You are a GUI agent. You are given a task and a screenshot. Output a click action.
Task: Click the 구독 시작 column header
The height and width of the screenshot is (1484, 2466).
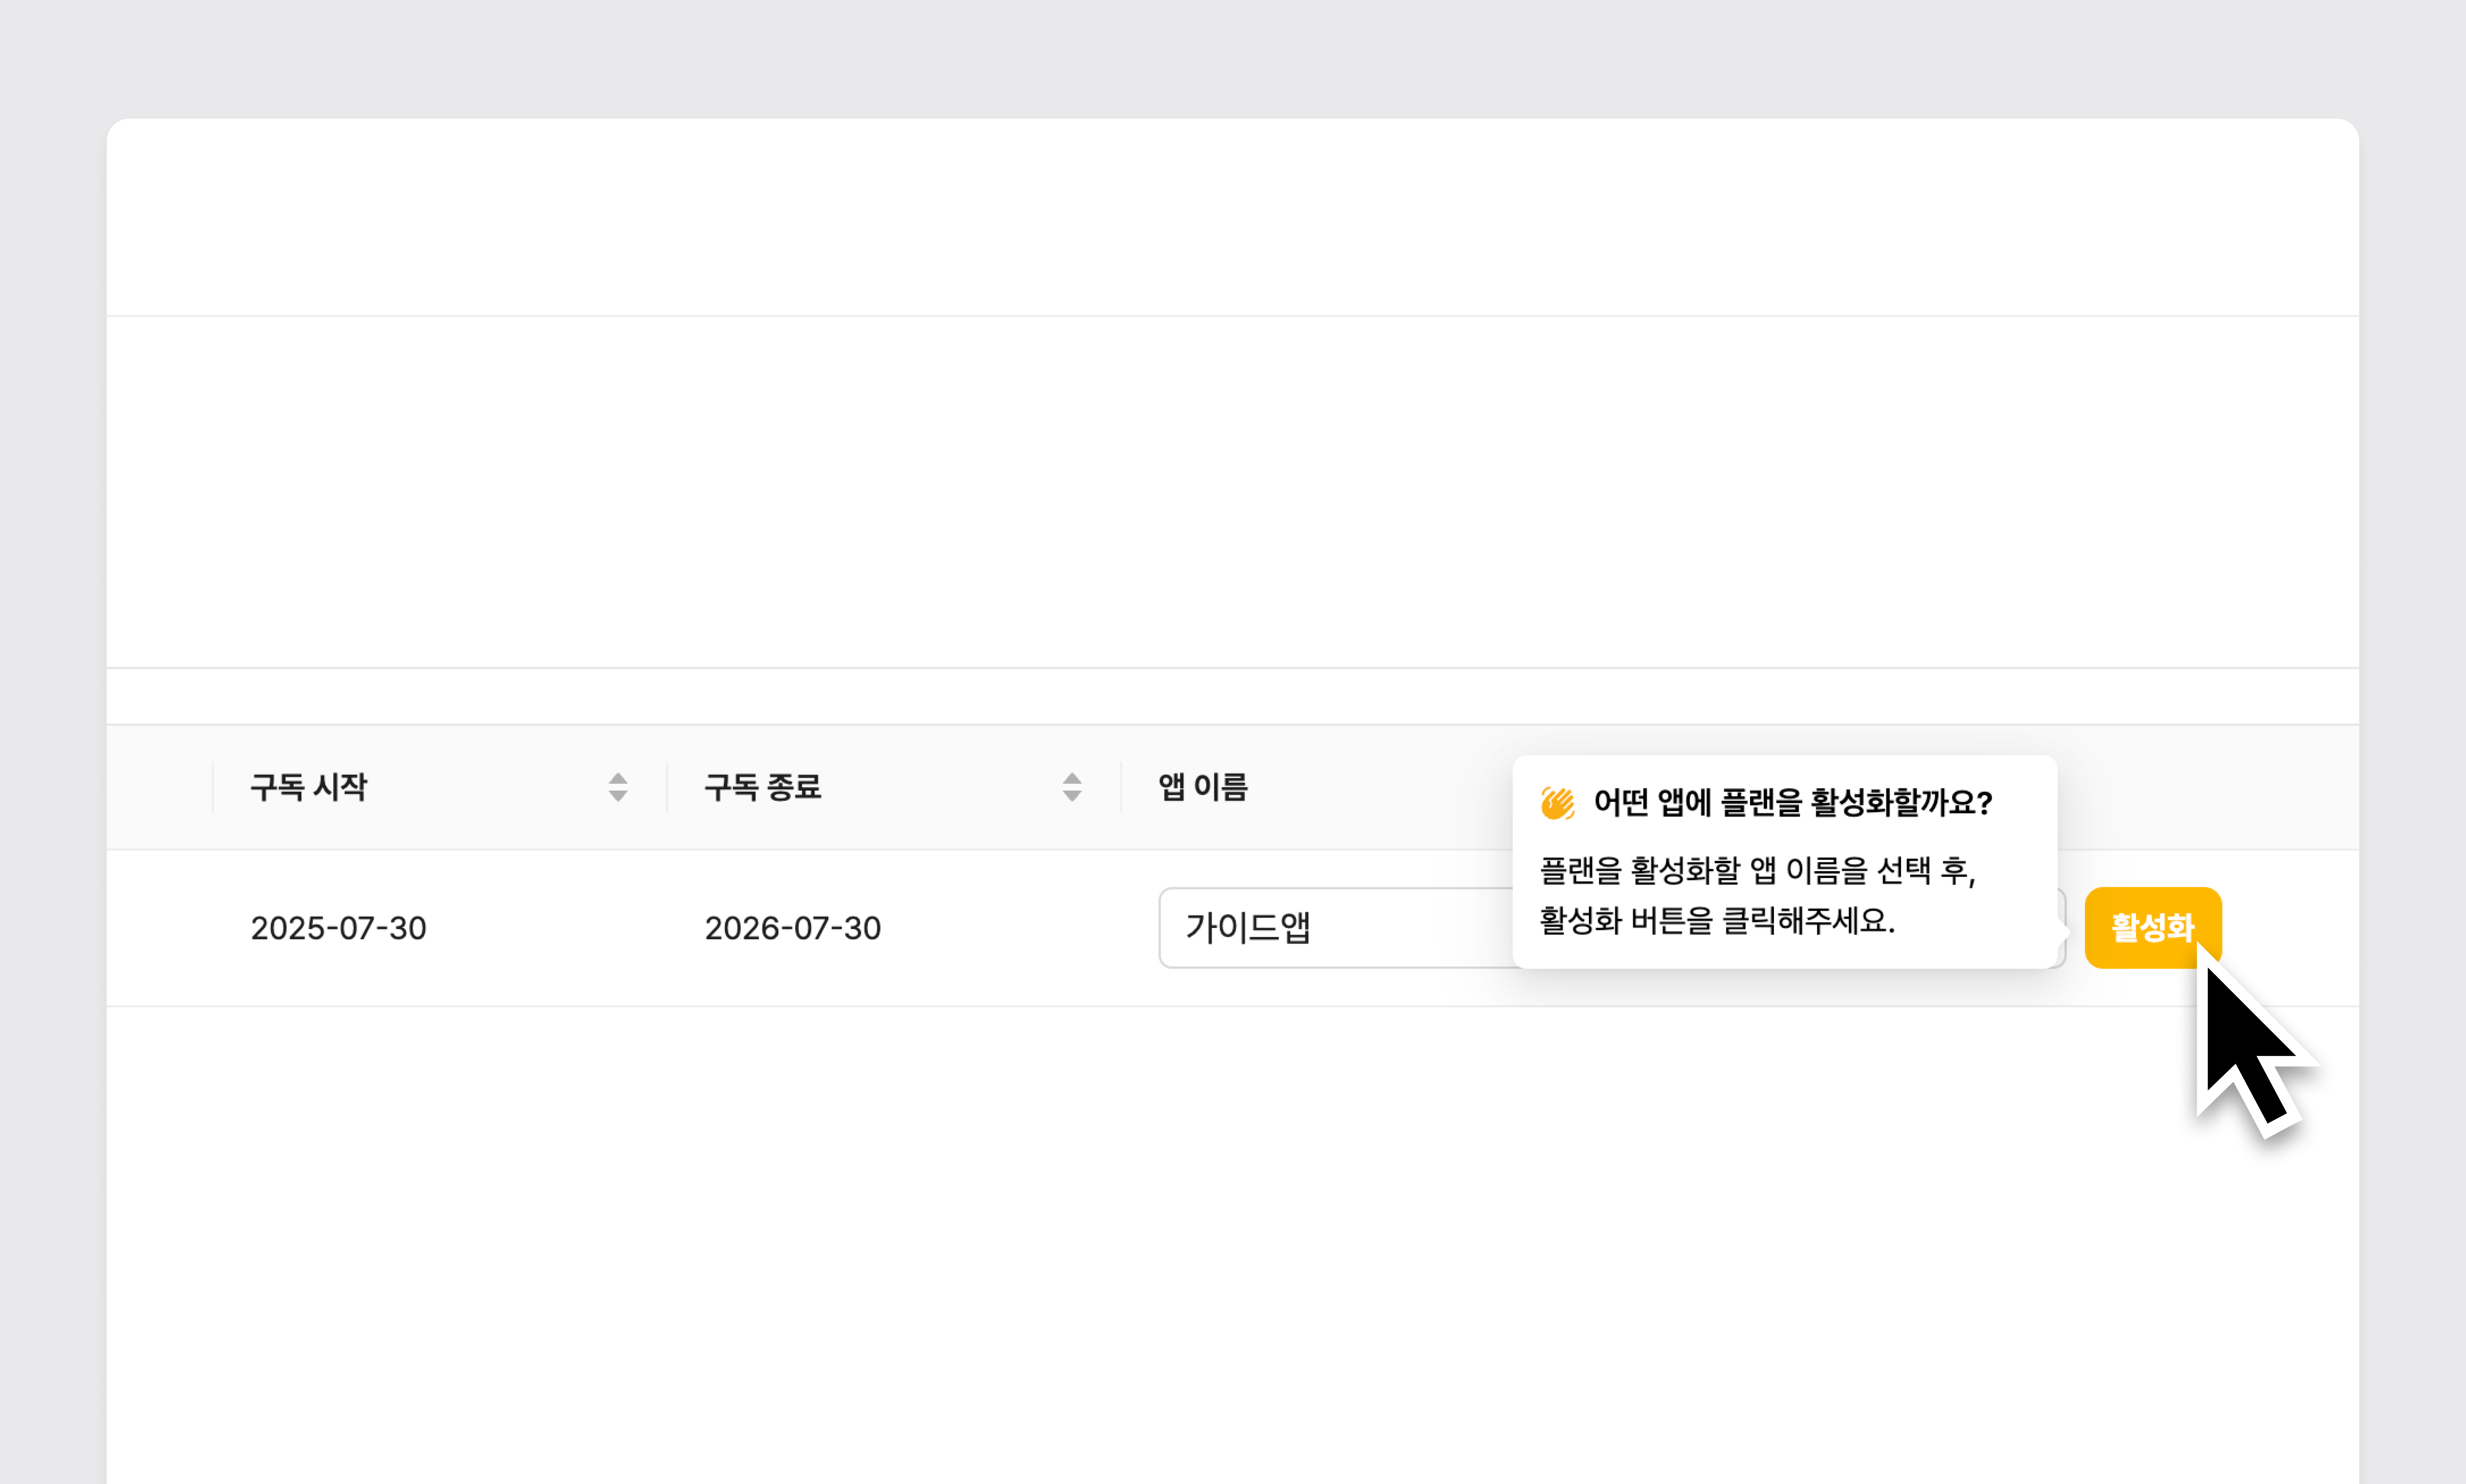click(x=308, y=787)
